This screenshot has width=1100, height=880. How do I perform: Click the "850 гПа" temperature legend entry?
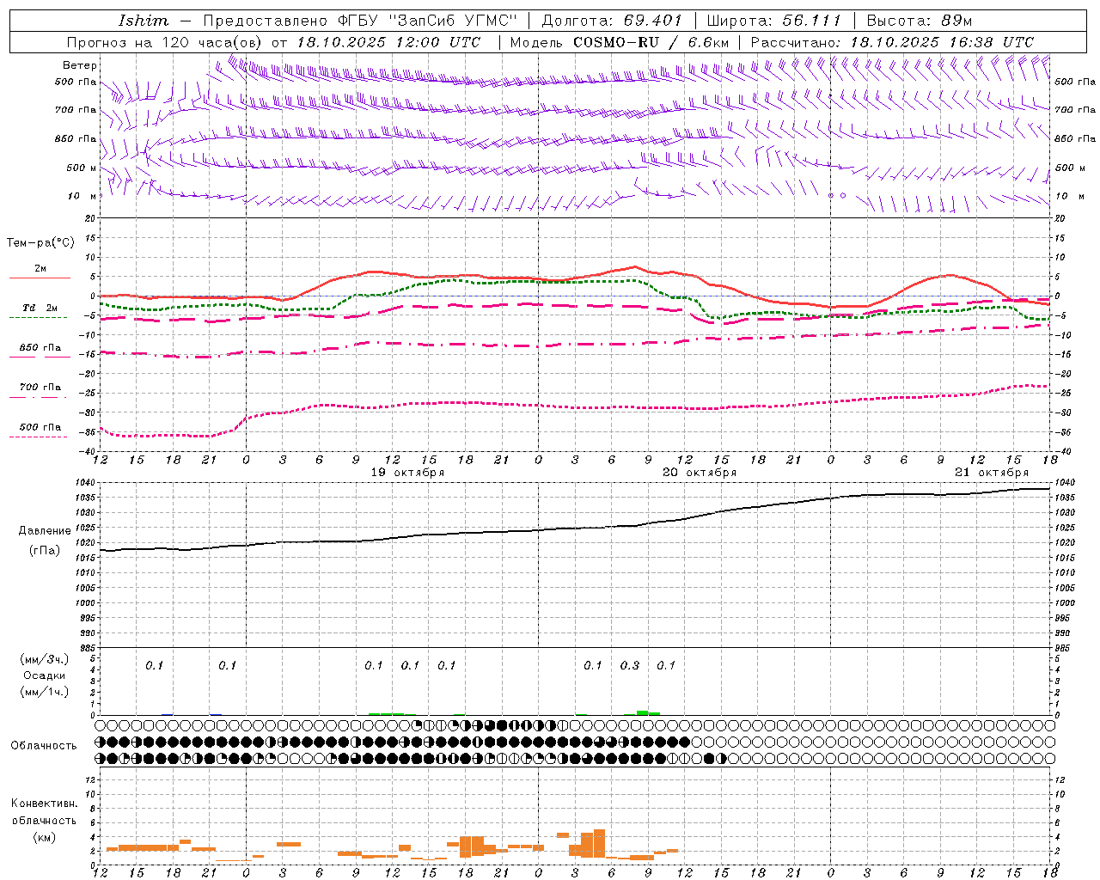pyautogui.click(x=40, y=348)
